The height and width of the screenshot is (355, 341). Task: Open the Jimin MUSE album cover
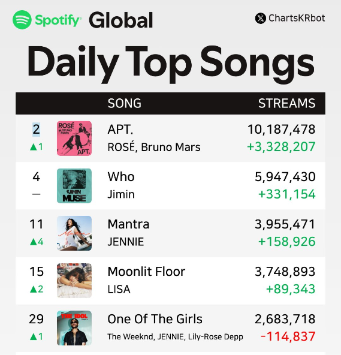pyautogui.click(x=74, y=186)
